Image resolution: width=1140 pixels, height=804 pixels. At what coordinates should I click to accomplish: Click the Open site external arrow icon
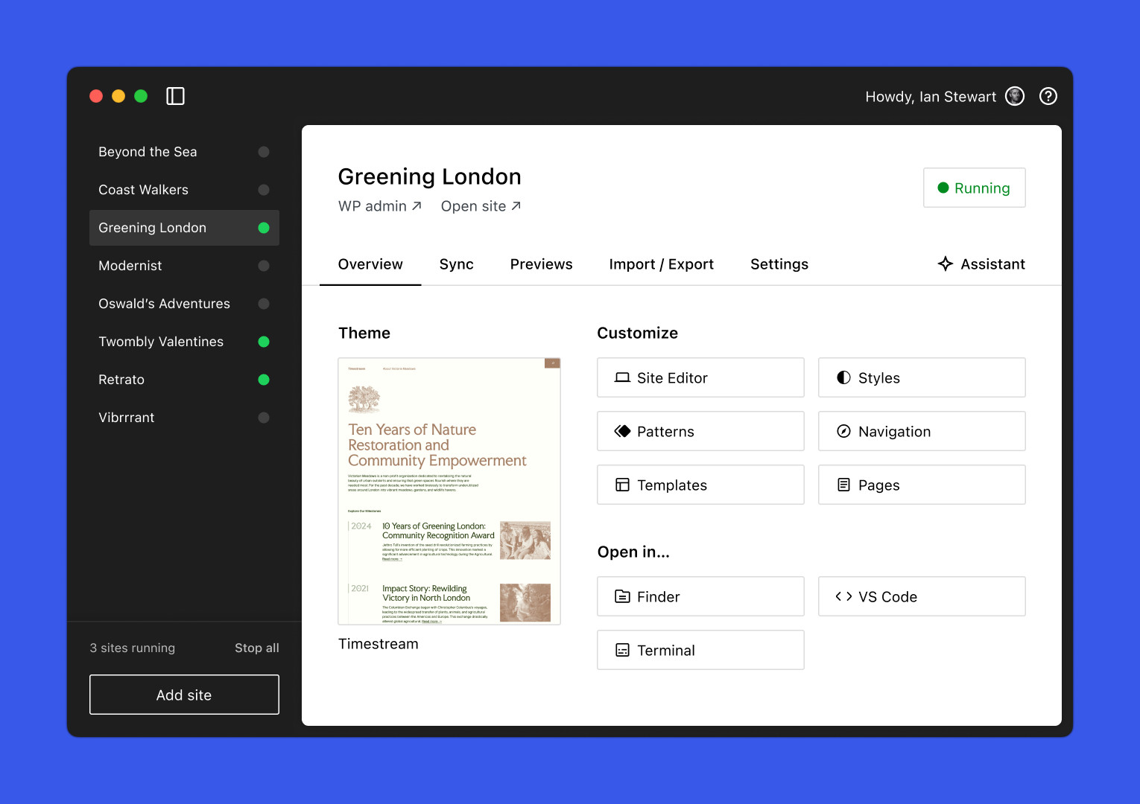tap(516, 206)
